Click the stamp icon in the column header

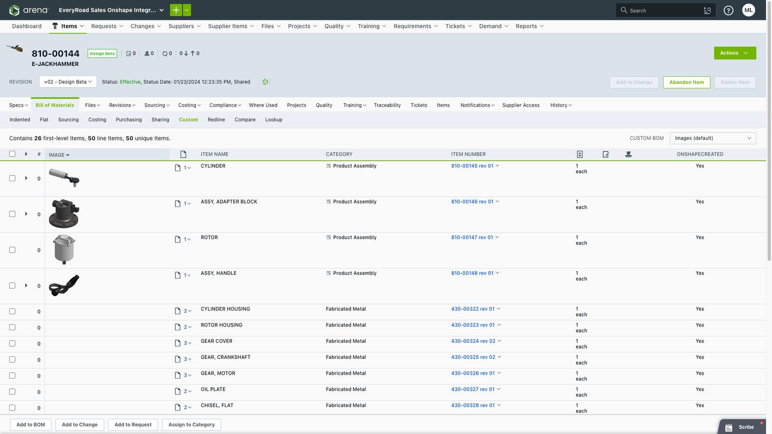[628, 154]
